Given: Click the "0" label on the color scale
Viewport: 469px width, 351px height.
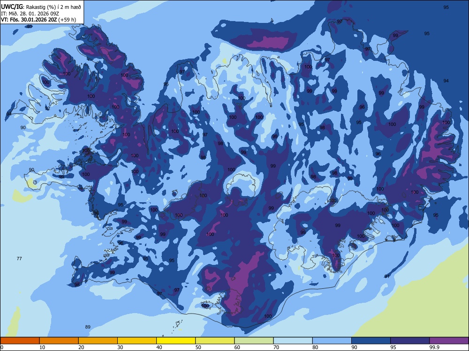Looking at the screenshot, I should pyautogui.click(x=2, y=347).
